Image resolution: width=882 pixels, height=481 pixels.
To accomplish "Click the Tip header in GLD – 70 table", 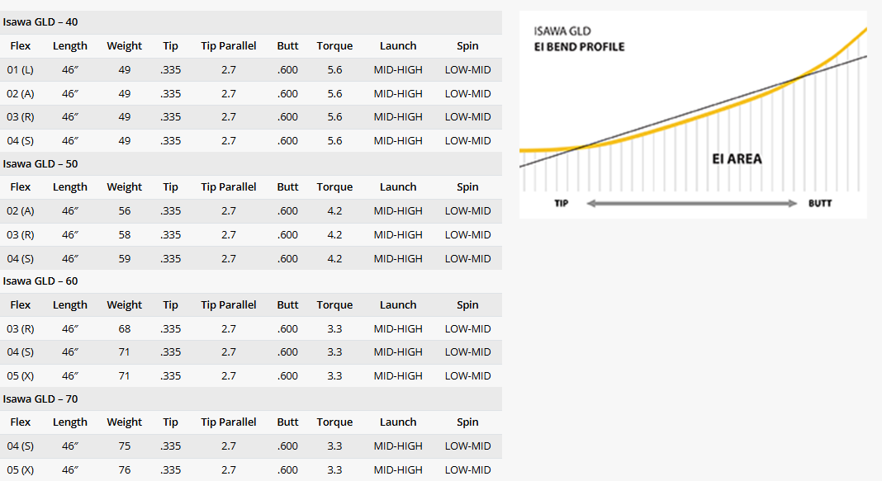I will (x=170, y=422).
